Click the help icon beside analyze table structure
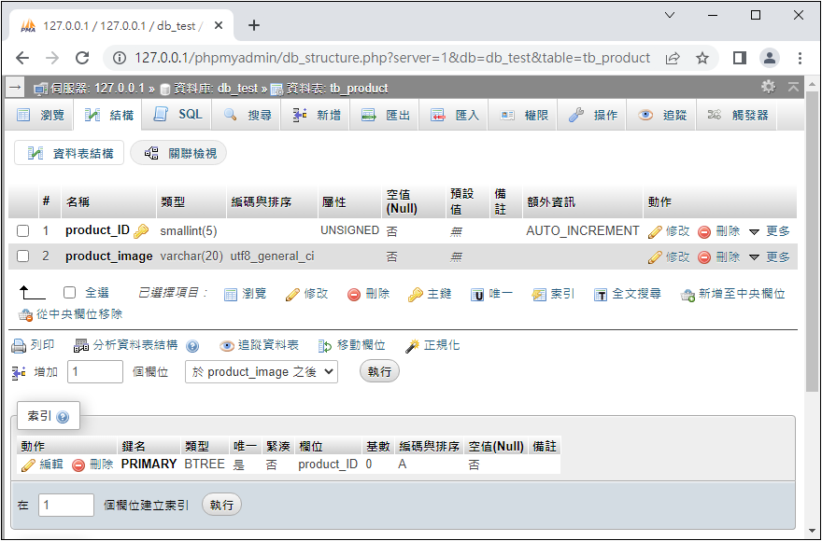The height and width of the screenshot is (541, 822). 192,346
